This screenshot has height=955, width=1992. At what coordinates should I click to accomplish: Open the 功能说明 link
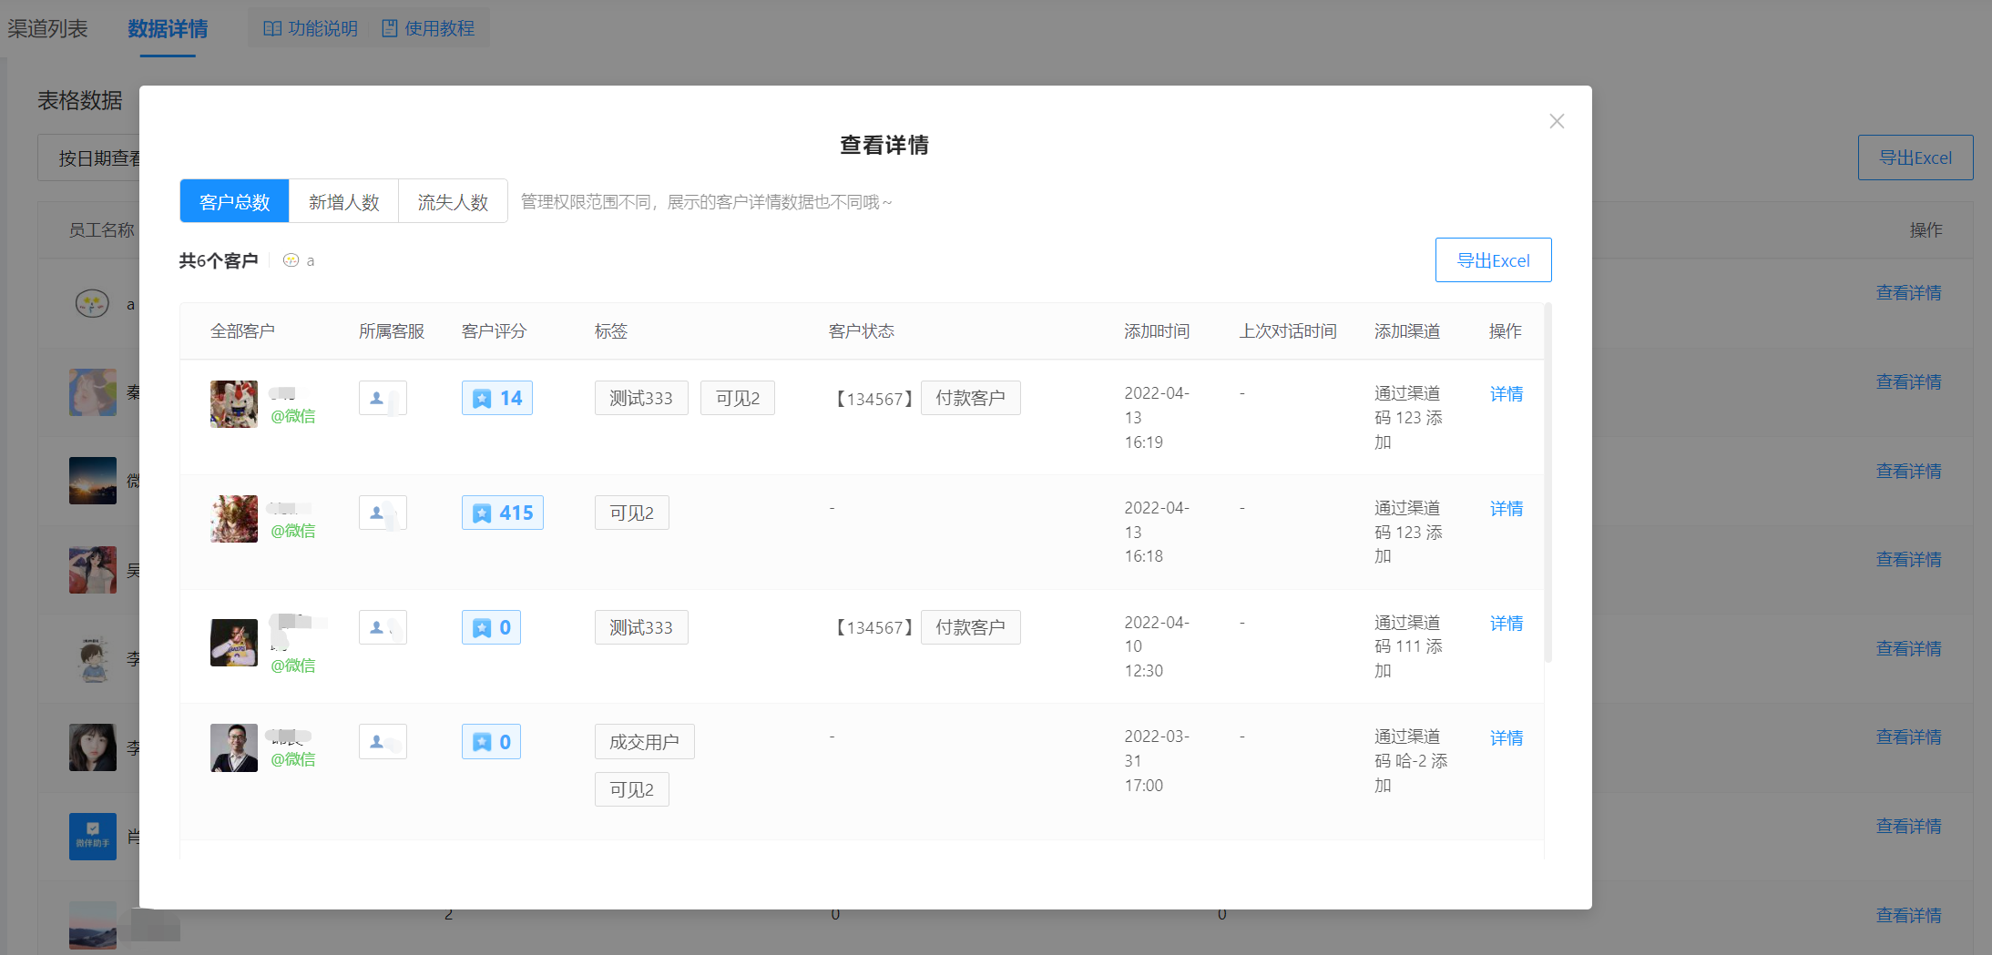[311, 28]
